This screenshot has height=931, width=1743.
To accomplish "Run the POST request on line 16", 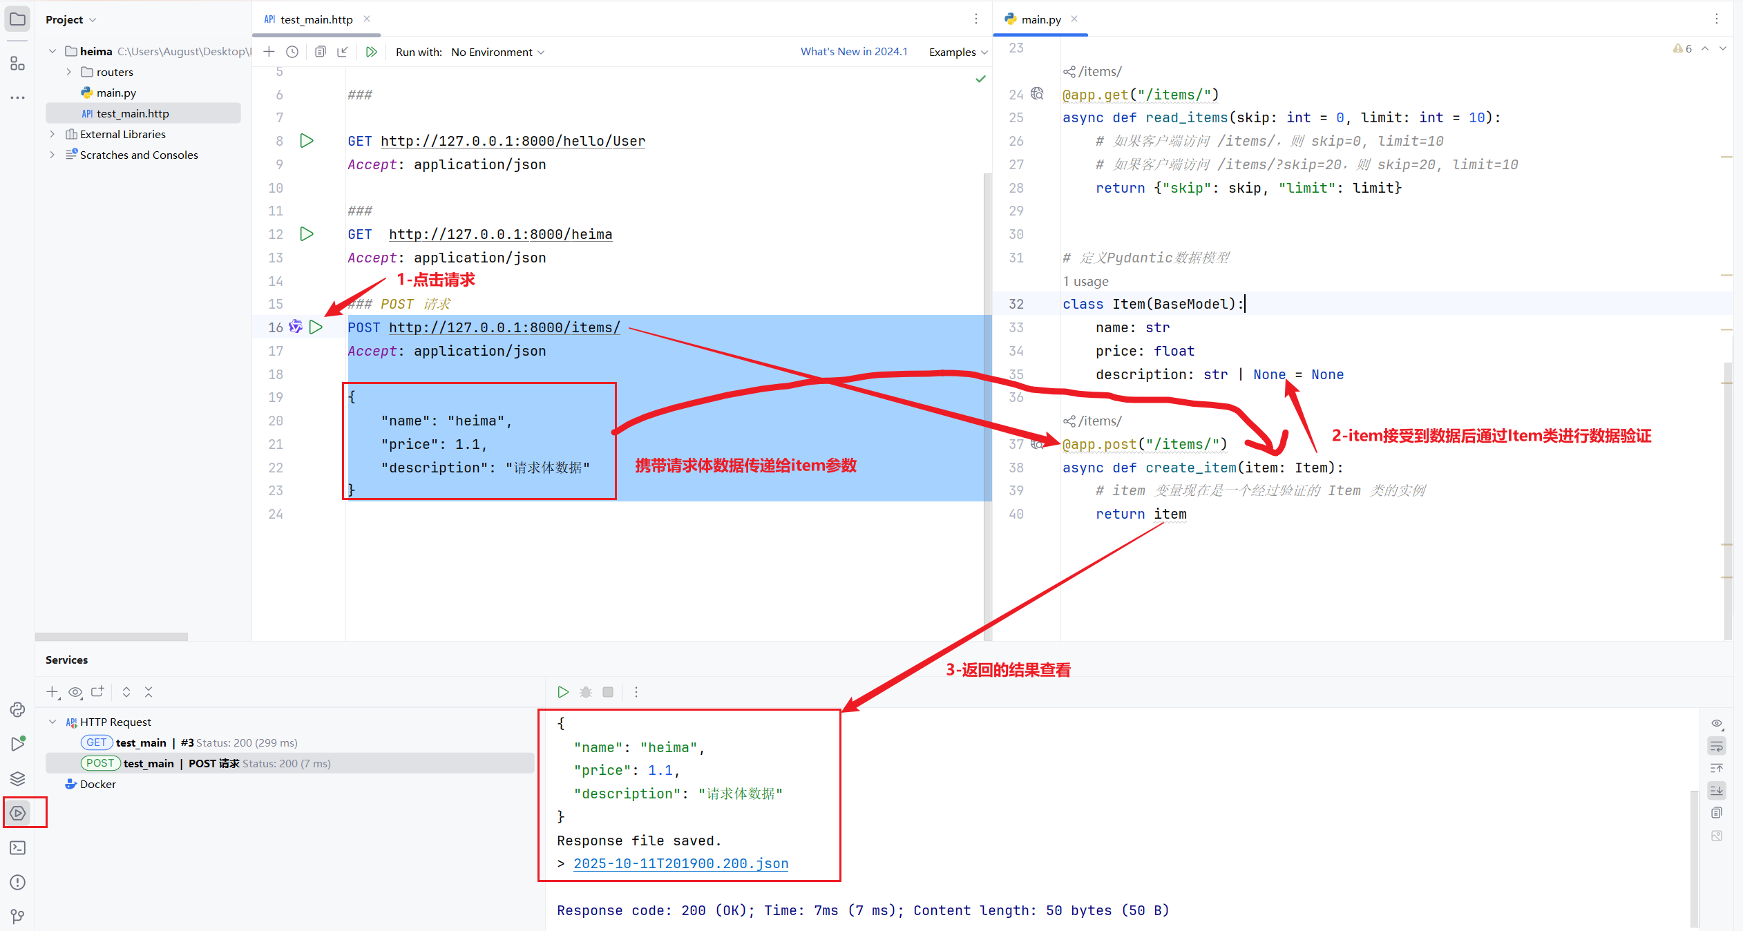I will tap(316, 327).
